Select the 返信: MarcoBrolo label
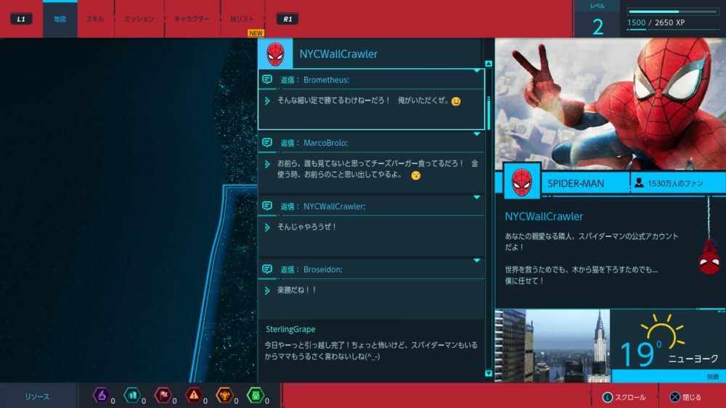 pyautogui.click(x=314, y=143)
